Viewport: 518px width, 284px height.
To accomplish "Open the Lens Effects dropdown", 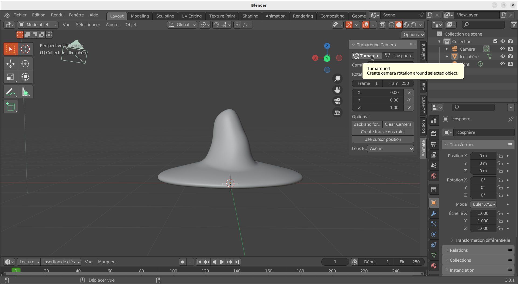I will (390, 149).
